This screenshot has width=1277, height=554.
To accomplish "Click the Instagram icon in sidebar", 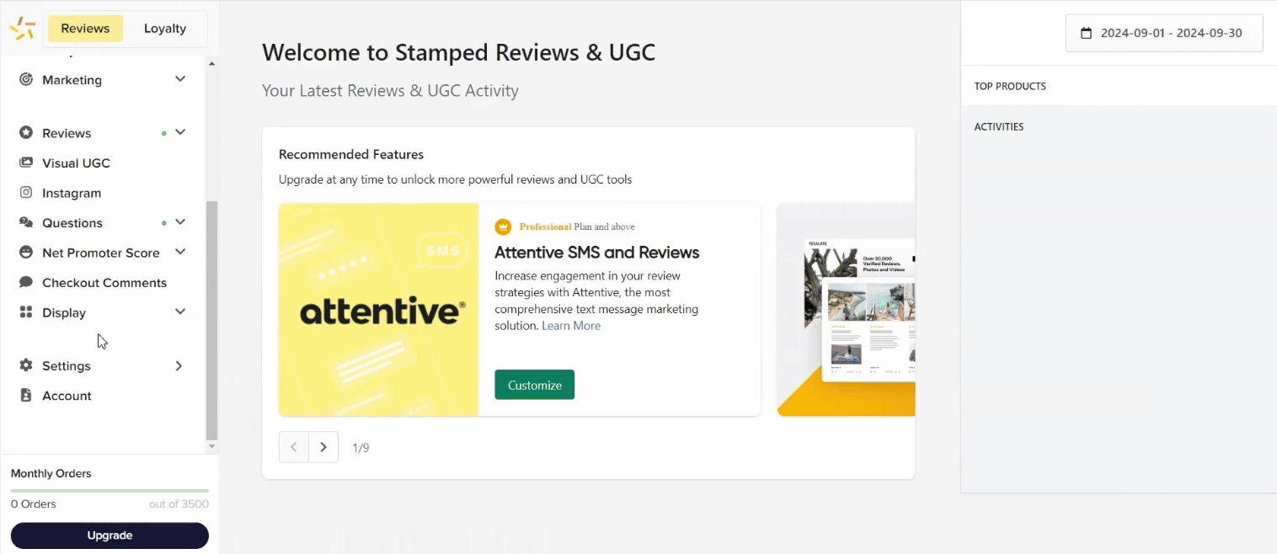I will click(26, 193).
